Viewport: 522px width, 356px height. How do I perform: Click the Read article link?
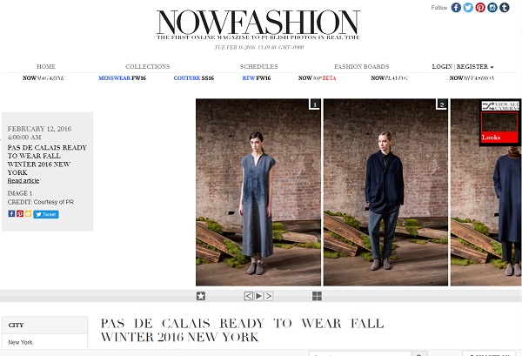tap(23, 181)
